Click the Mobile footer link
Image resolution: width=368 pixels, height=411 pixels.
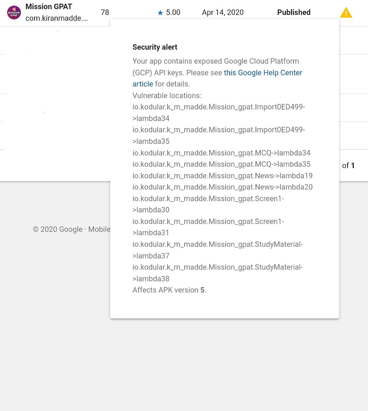point(102,229)
